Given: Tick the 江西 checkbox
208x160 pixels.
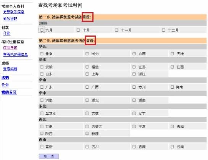Looking at the screenshot, I should 172,67.
